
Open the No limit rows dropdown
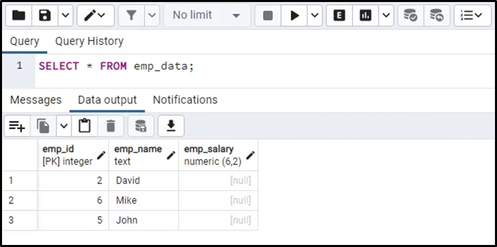click(x=207, y=16)
